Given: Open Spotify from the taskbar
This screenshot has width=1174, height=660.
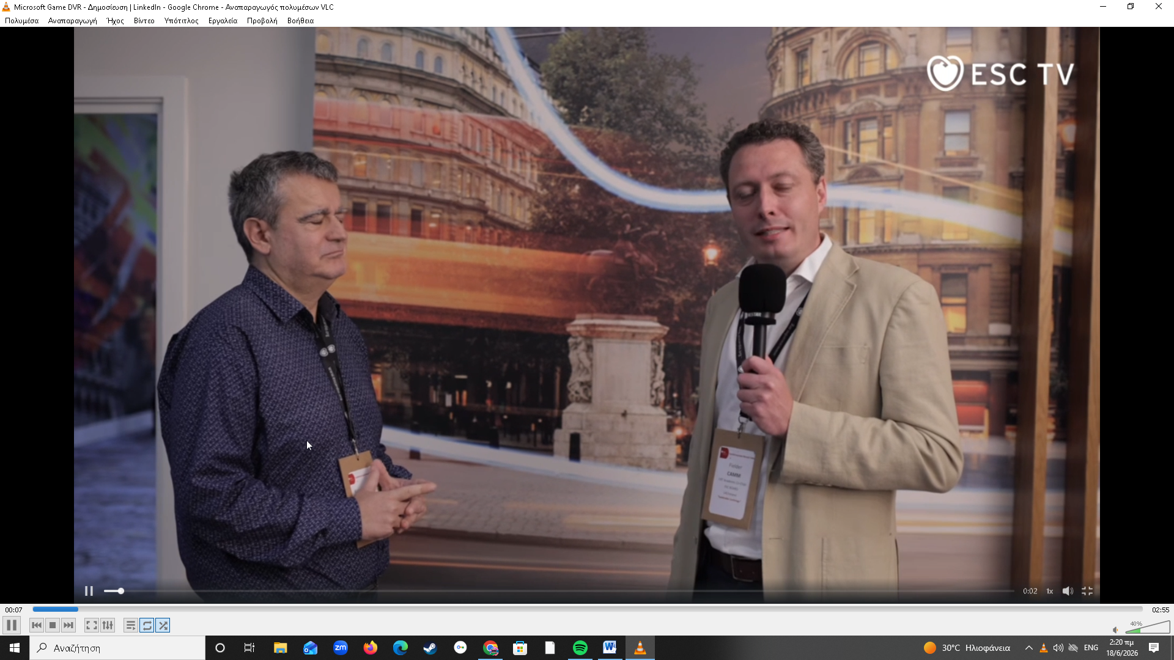Looking at the screenshot, I should point(580,648).
